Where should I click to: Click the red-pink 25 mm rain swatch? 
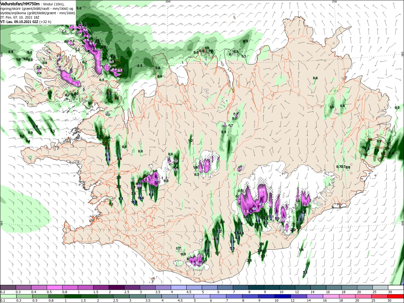pyautogui.click(x=380, y=296)
